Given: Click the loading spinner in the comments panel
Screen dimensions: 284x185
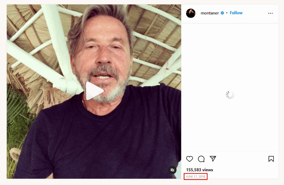Looking at the screenshot, I should (230, 95).
